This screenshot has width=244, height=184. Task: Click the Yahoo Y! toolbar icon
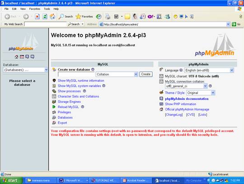(150, 16)
